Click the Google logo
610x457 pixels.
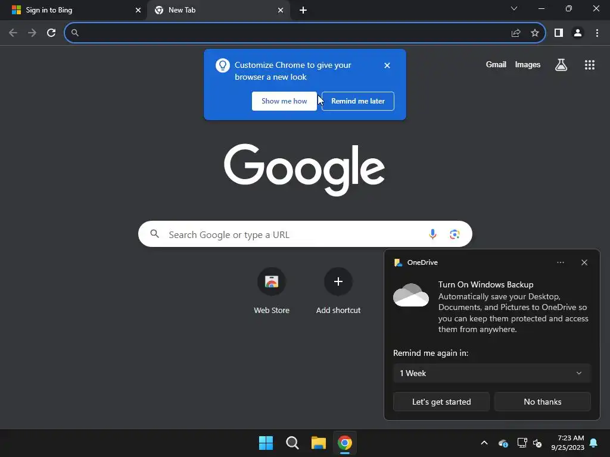point(304,170)
